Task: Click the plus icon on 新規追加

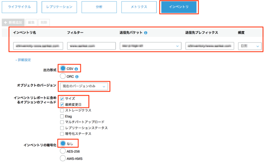Action: [x=5, y=23]
